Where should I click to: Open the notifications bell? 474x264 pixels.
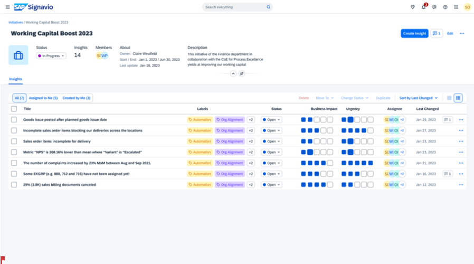point(423,7)
